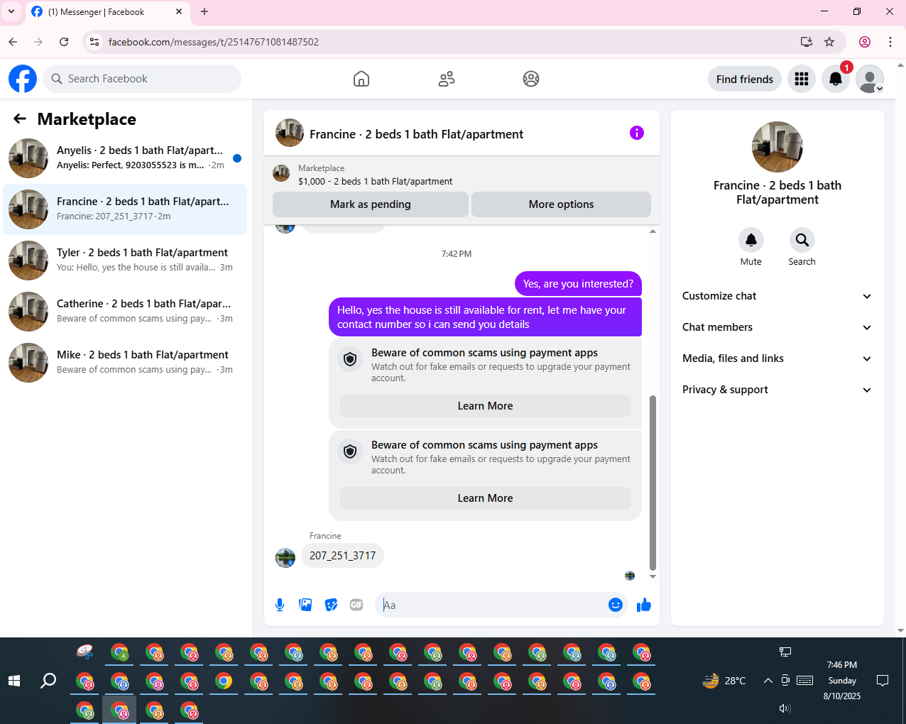Record a voice clip with the microphone icon

pos(280,605)
